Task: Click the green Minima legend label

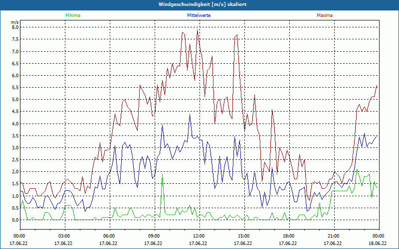Action: 73,15
